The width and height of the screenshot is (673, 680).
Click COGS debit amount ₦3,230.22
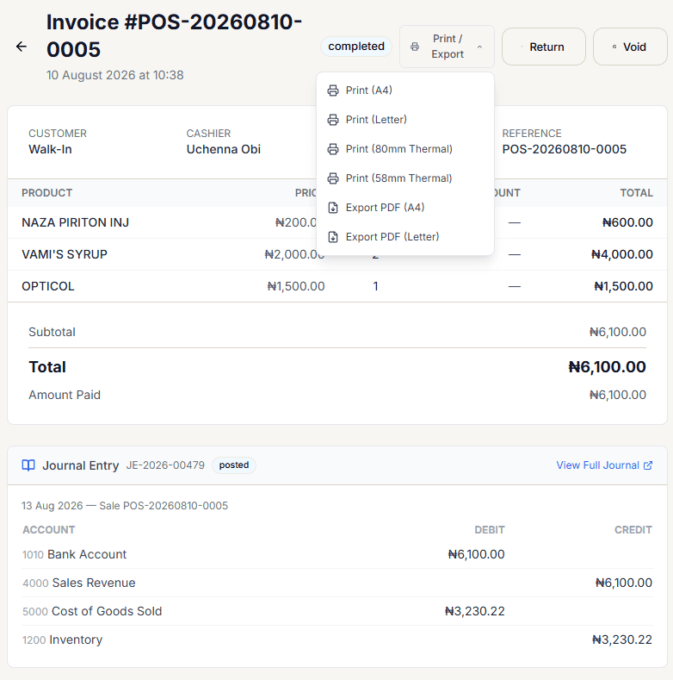pyautogui.click(x=475, y=611)
